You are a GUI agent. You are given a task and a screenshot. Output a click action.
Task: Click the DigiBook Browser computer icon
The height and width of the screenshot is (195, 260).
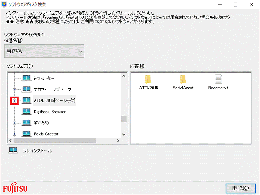coord(26,112)
